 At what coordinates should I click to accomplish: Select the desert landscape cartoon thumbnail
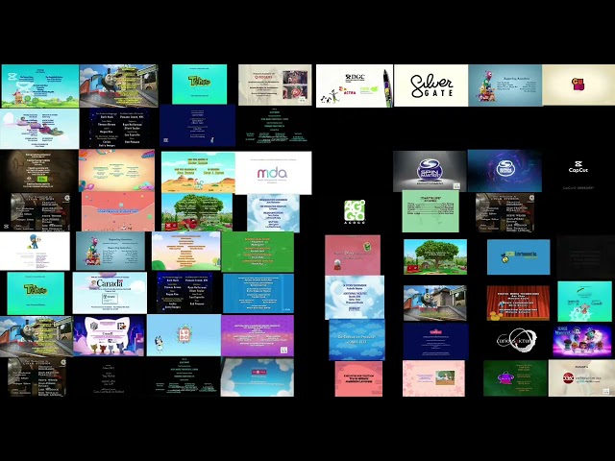tap(198, 172)
